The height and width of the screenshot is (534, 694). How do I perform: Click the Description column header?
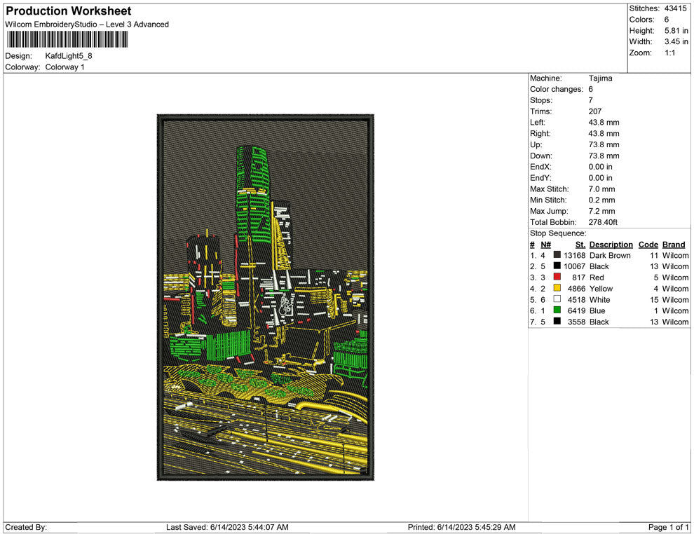pos(611,245)
